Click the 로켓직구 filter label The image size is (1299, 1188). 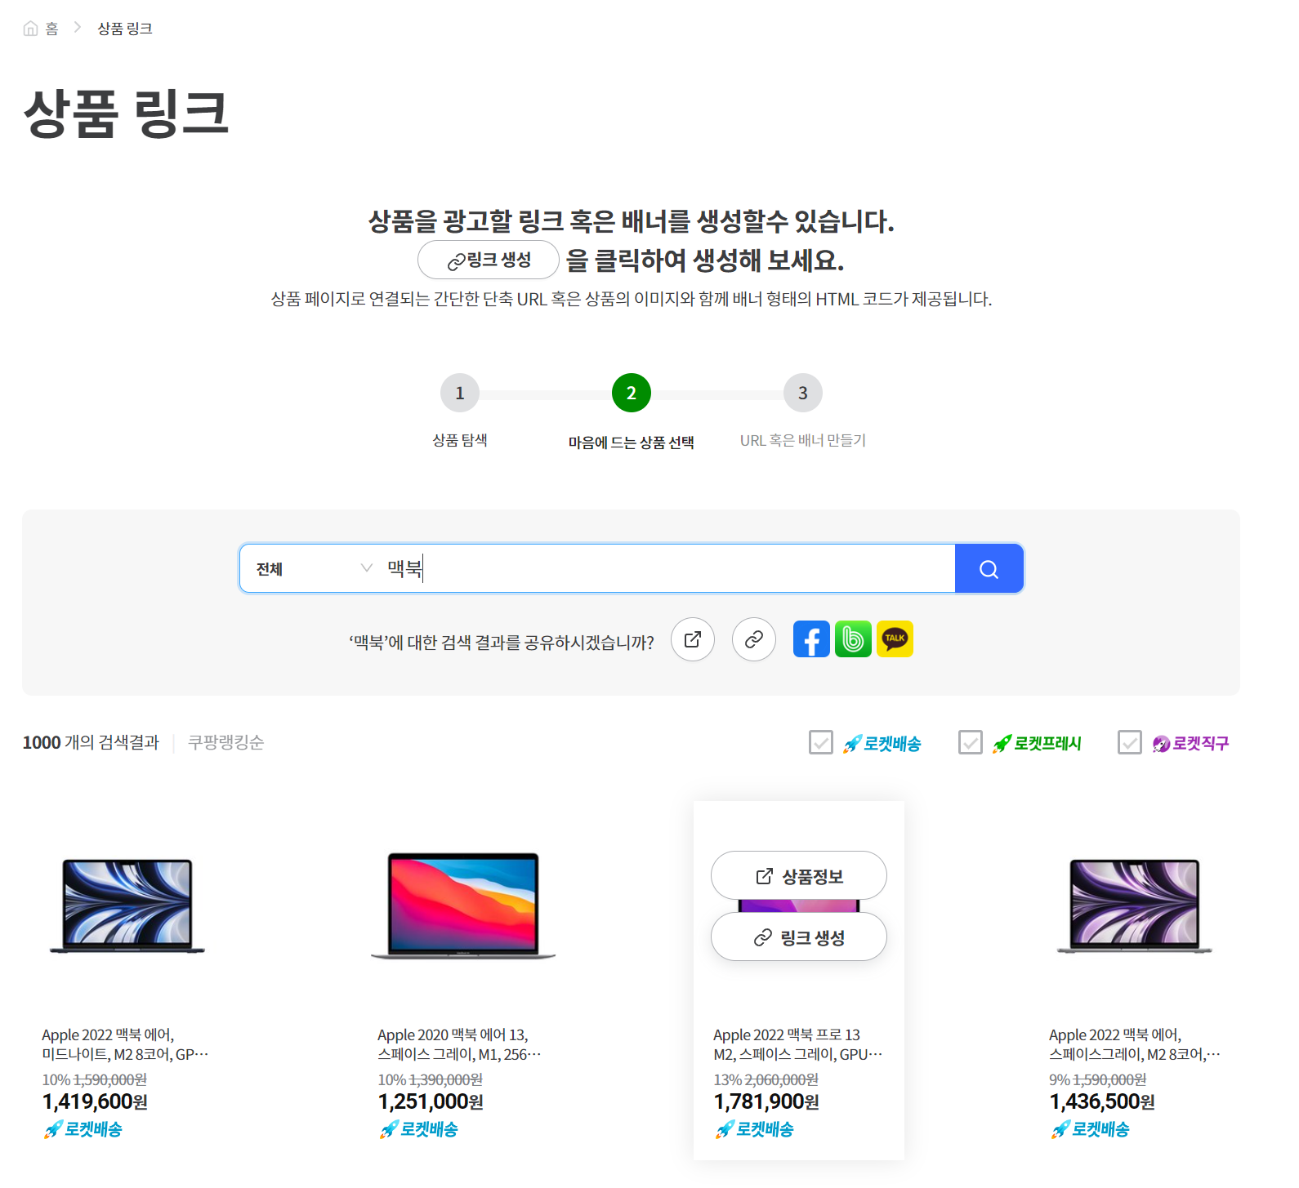click(x=1190, y=743)
